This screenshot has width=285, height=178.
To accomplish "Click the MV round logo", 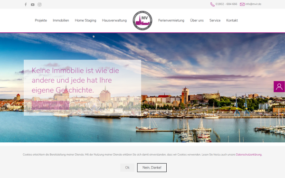I will pos(142,20).
